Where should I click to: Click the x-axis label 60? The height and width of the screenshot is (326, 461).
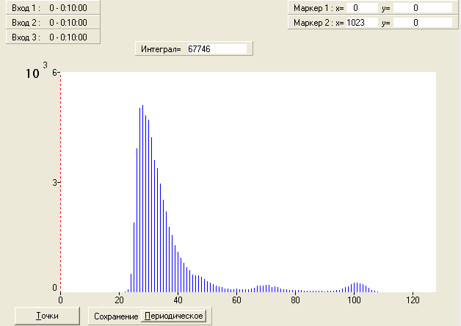(236, 300)
